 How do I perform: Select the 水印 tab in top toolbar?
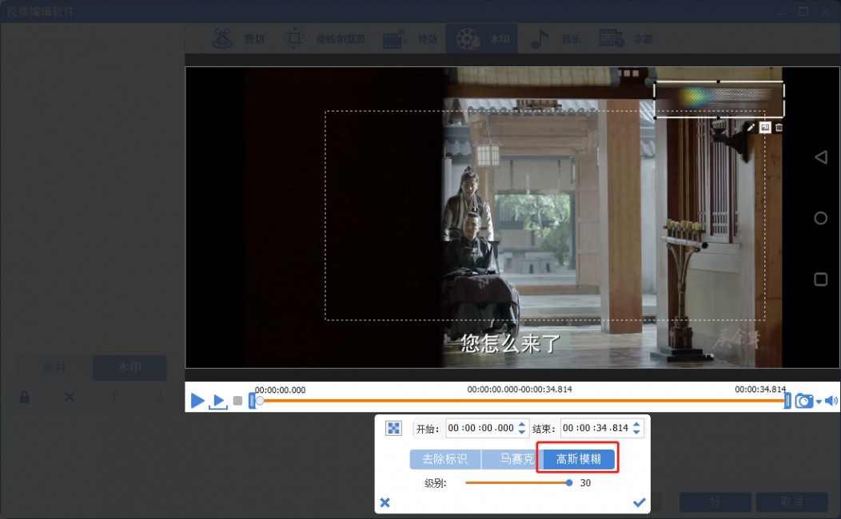coord(481,39)
